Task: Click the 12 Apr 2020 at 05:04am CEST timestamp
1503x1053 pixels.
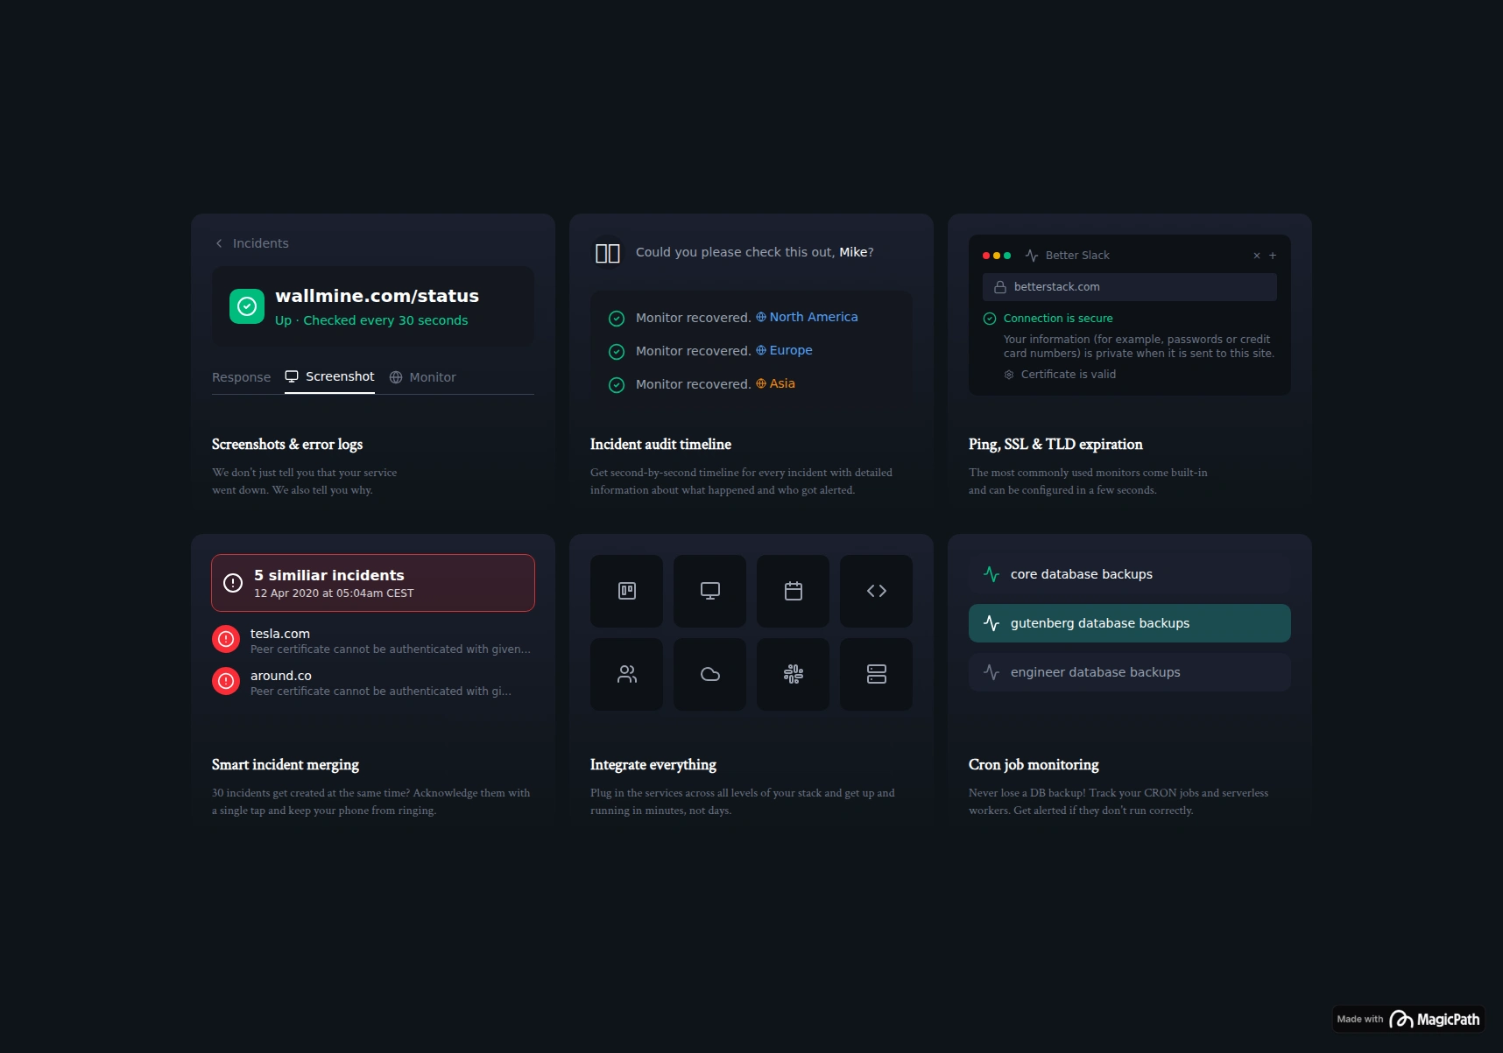Action: tap(334, 593)
